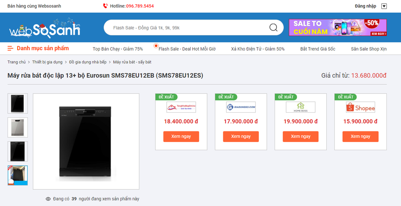Image resolution: width=401 pixels, height=206 pixels.
Task: Click the lowest price 13.680.000đ
Action: pos(369,76)
